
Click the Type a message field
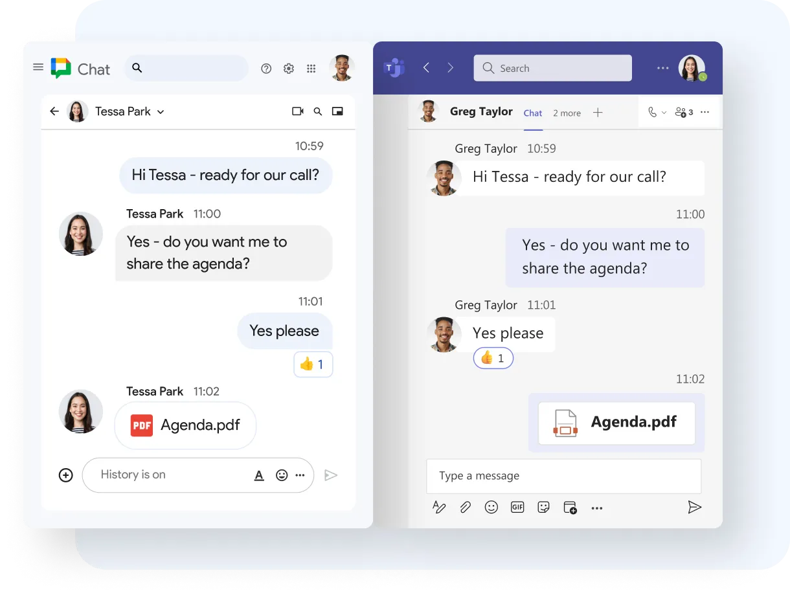(x=563, y=476)
